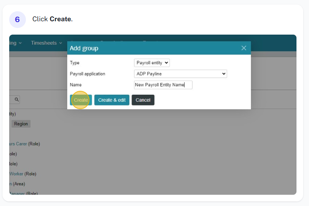Viewport: 309px width, 206px height.
Task: Select the Region filter tag
Action: (x=21, y=124)
